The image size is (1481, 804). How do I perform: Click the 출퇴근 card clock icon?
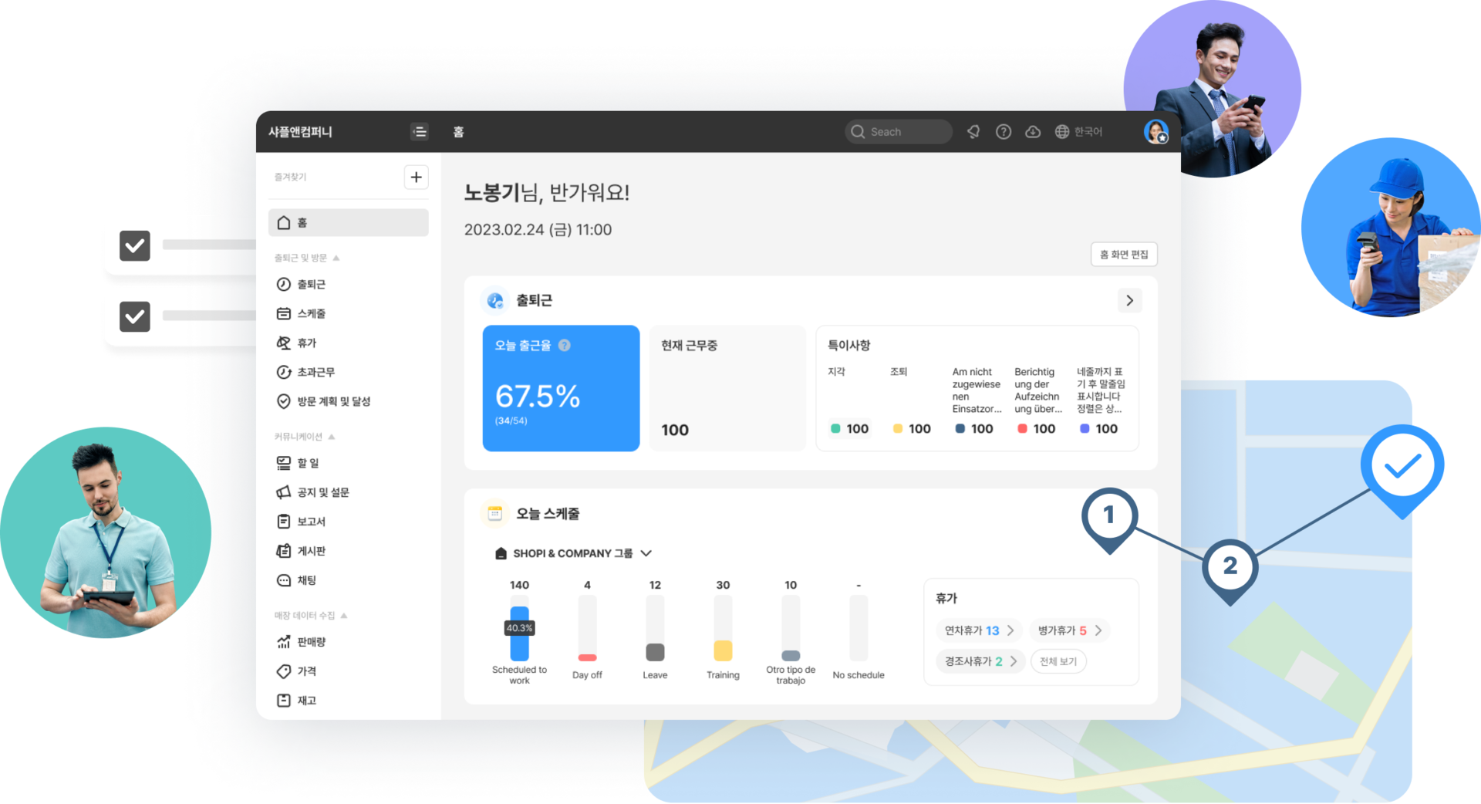tap(494, 301)
